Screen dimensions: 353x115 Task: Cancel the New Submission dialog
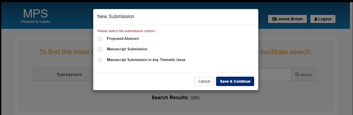204,81
